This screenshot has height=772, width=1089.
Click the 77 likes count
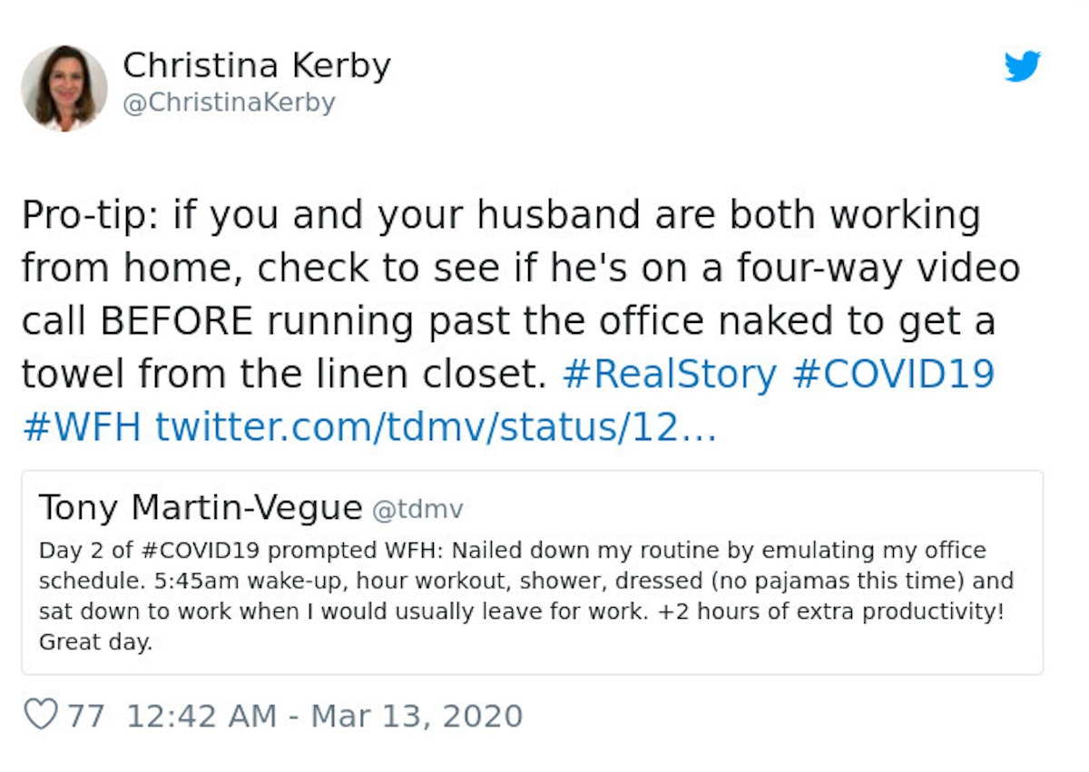click(86, 716)
